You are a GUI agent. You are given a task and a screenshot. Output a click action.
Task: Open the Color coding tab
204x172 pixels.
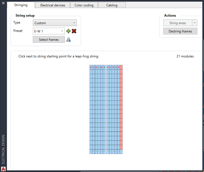click(x=84, y=5)
